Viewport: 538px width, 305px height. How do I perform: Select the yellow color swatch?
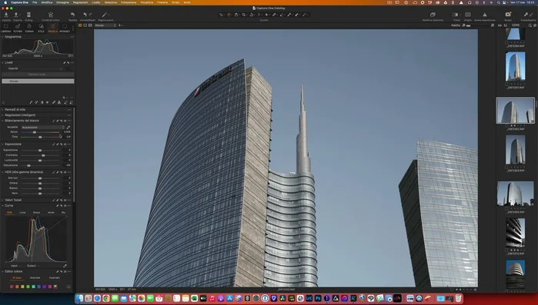(22, 287)
